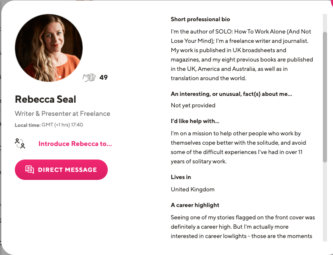This screenshot has width=333, height=255.
Task: Click the Local time GMT 17:40 text
Action: click(49, 125)
